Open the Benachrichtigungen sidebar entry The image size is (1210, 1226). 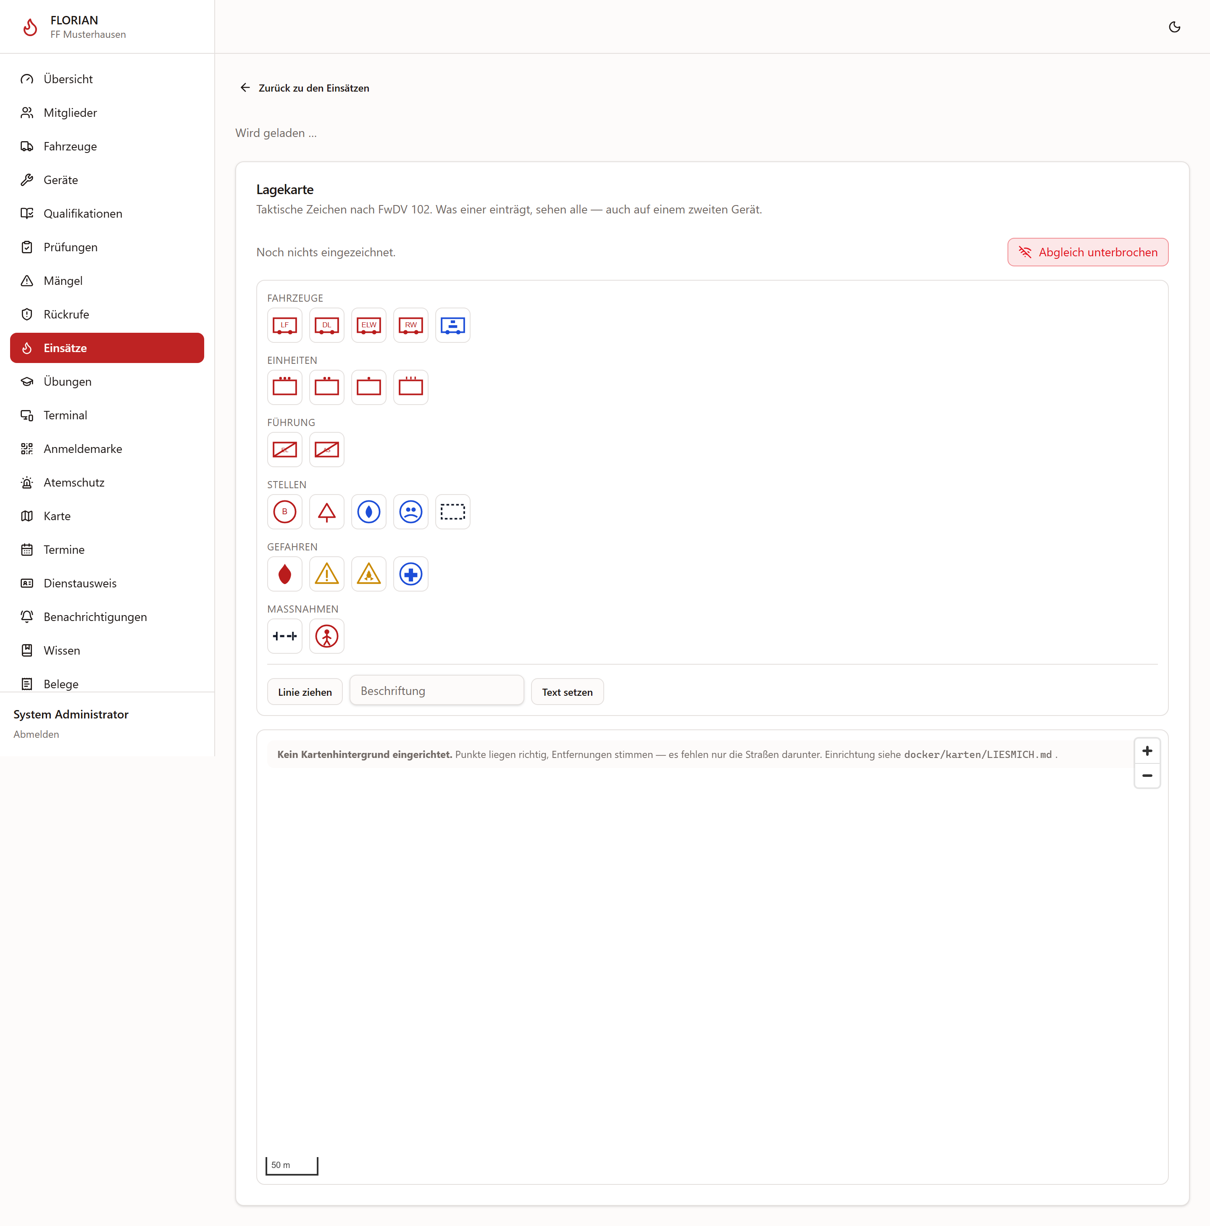coord(107,618)
